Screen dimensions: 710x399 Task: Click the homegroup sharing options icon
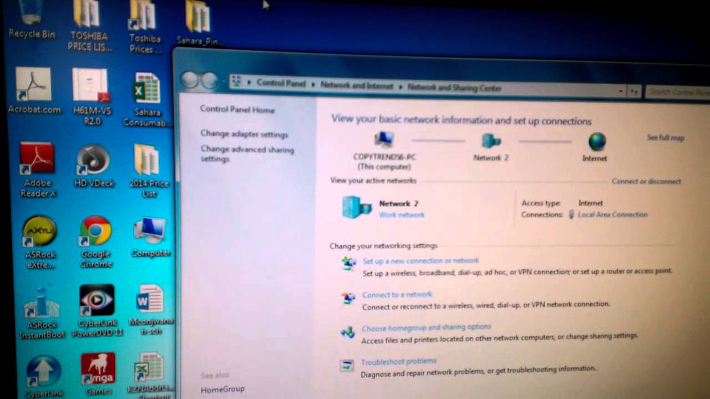tap(347, 332)
